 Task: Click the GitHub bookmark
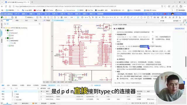[x=59, y=10]
